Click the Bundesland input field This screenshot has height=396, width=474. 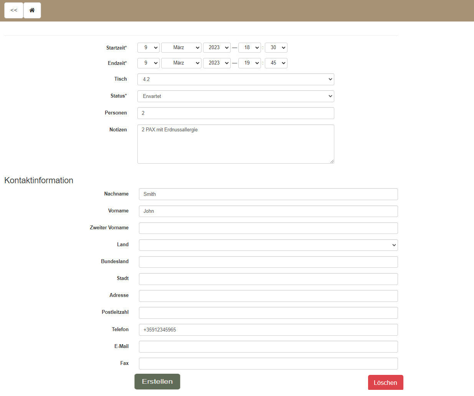[x=268, y=262]
